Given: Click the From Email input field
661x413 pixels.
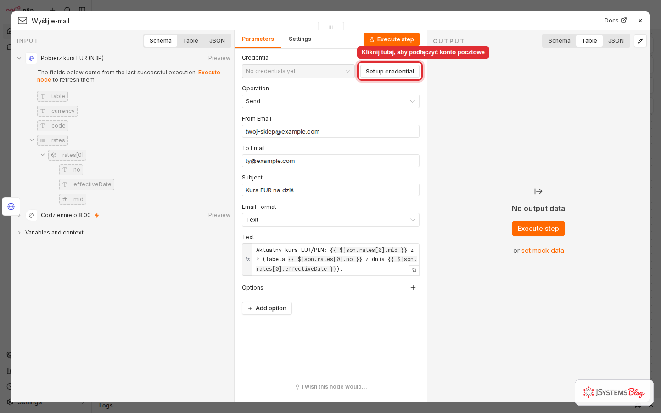Looking at the screenshot, I should (330, 131).
